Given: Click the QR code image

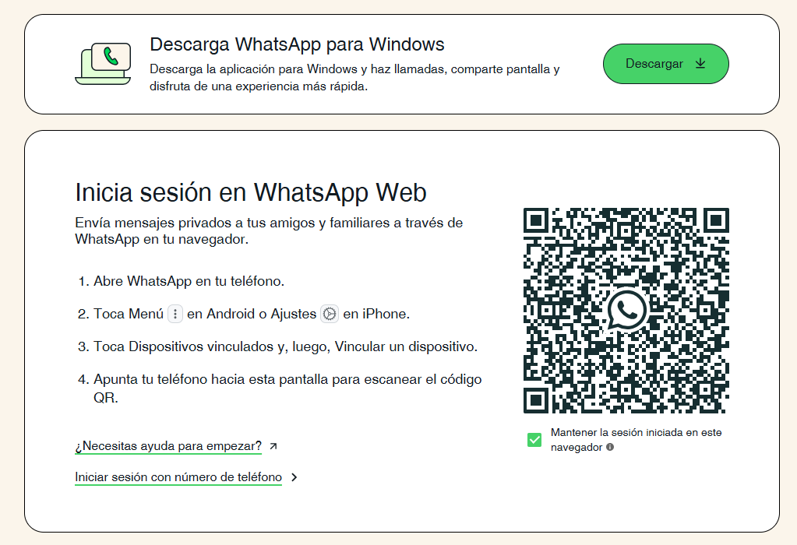Looking at the screenshot, I should point(626,311).
